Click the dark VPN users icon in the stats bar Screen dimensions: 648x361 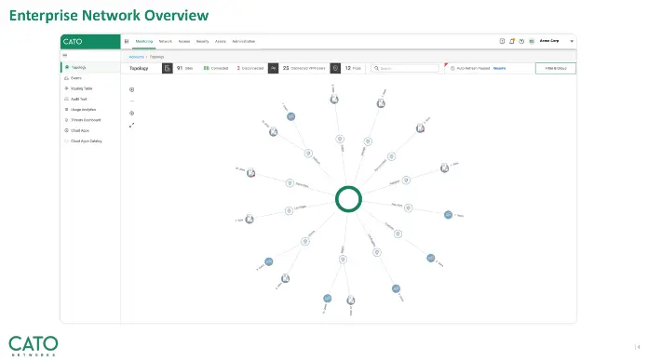tap(273, 68)
